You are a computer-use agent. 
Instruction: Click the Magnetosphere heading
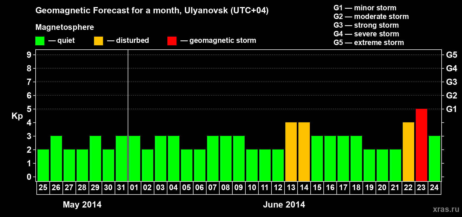click(65, 27)
